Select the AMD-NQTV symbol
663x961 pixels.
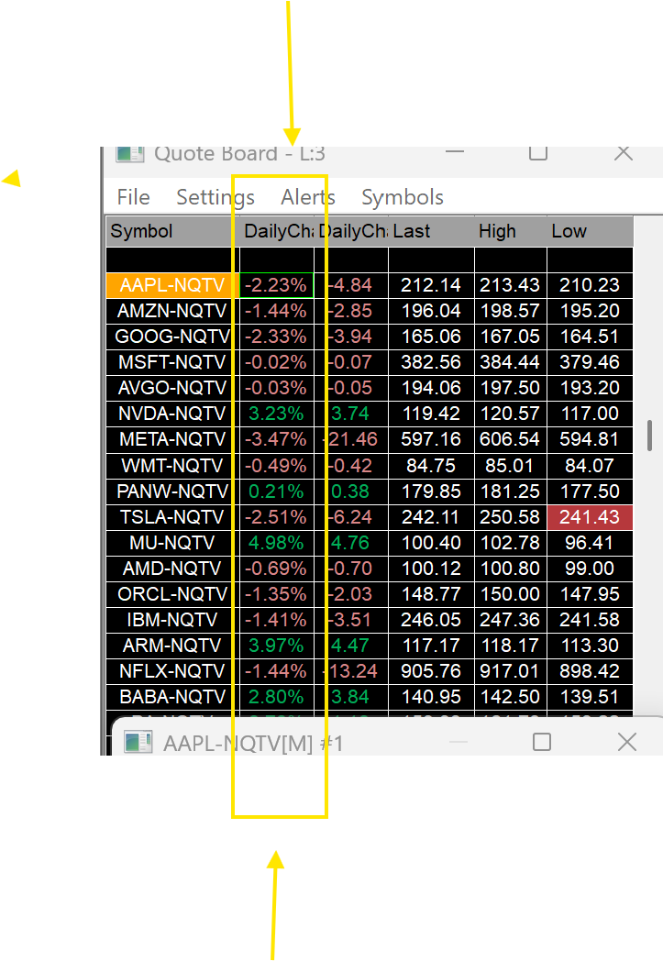pyautogui.click(x=172, y=569)
